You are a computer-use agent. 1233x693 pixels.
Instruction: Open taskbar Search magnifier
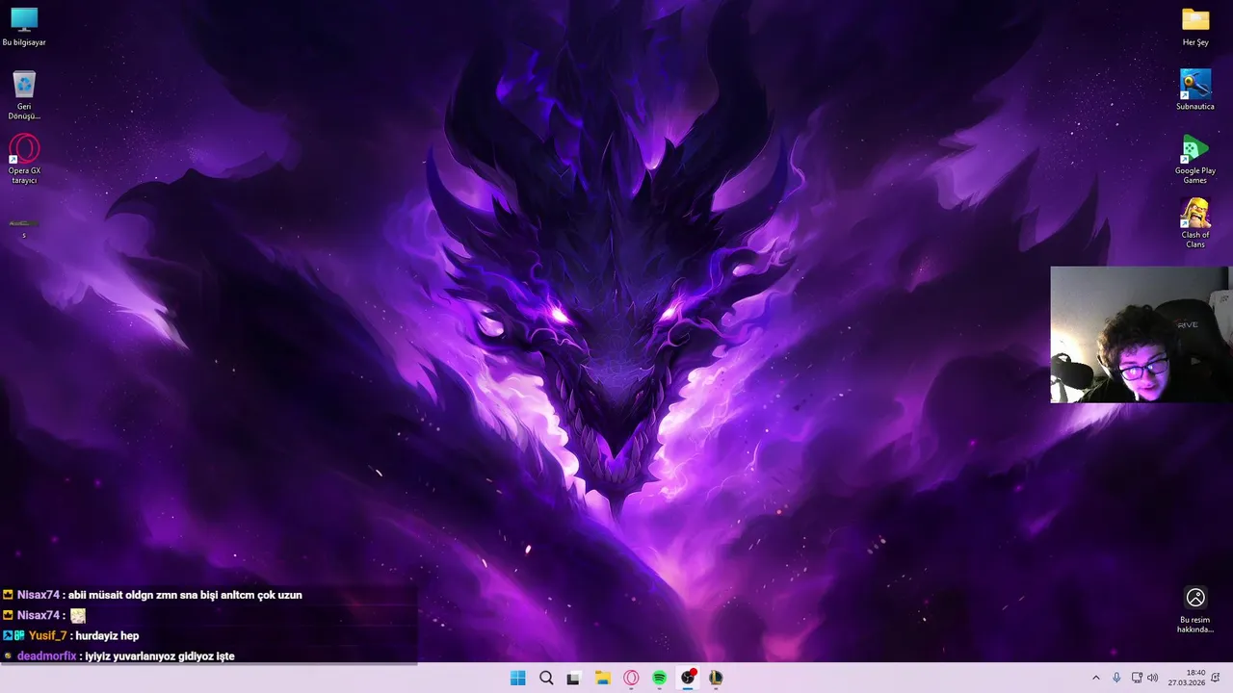click(x=546, y=678)
